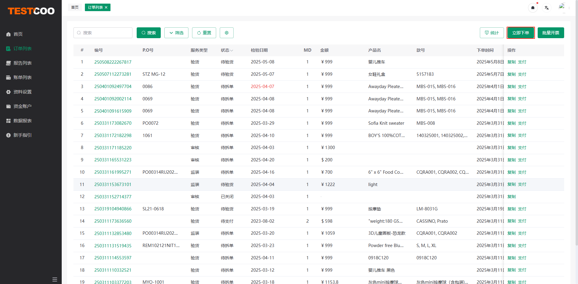Go to 报告列表 in sidebar
Image resolution: width=578 pixels, height=284 pixels.
(x=22, y=63)
